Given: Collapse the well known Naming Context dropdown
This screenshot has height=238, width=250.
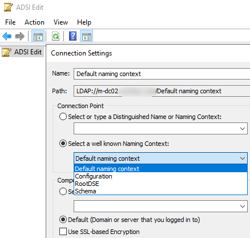Looking at the screenshot, I should pyautogui.click(x=243, y=158).
